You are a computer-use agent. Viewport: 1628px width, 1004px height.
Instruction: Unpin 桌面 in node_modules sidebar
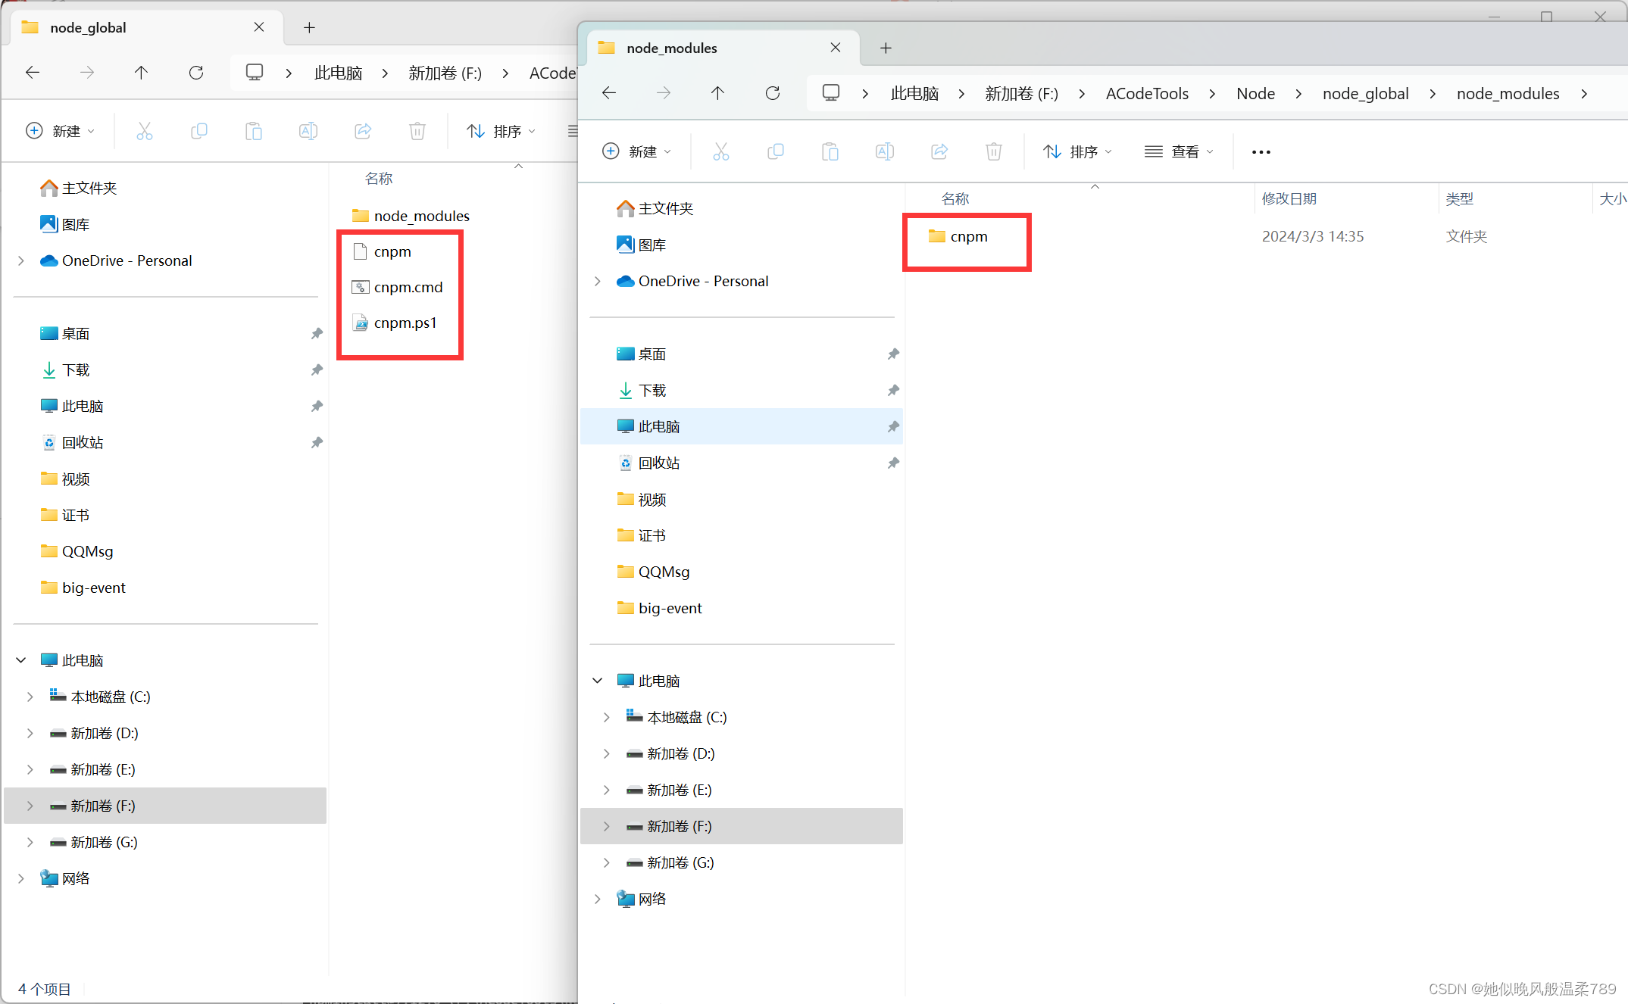(x=893, y=354)
